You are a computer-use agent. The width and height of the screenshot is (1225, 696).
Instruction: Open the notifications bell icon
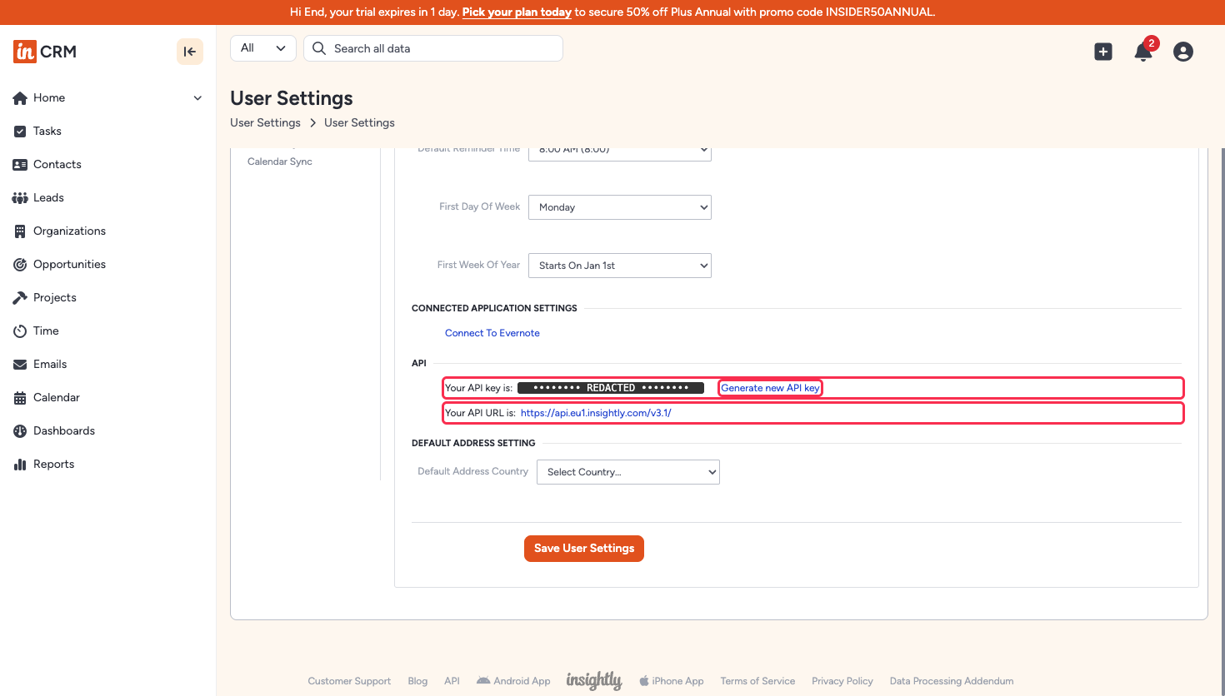(1143, 52)
